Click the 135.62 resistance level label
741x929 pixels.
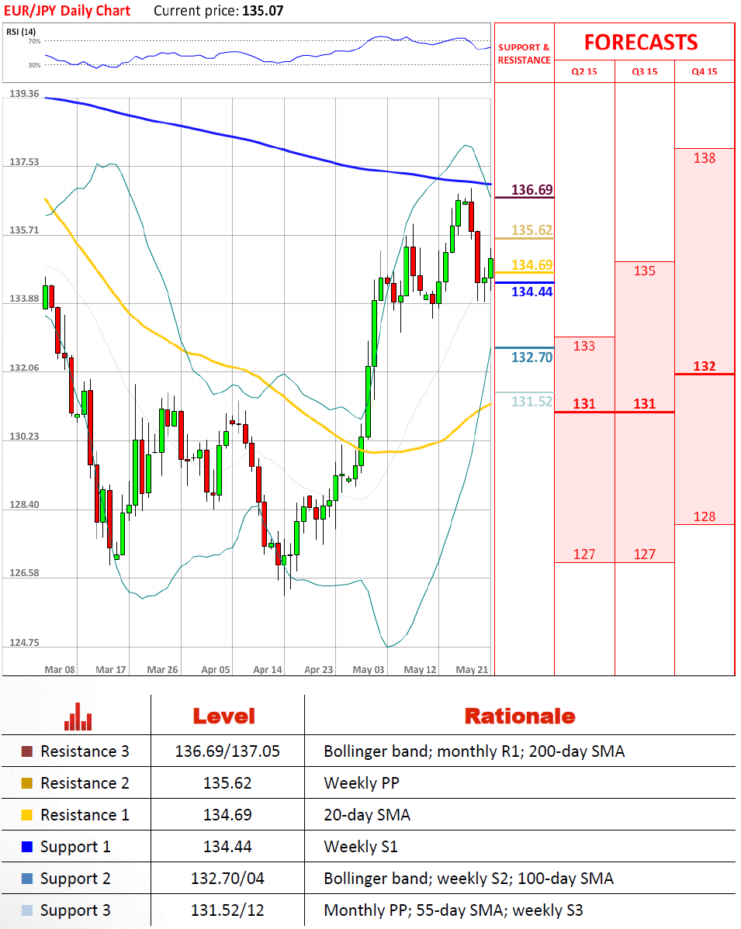[x=532, y=230]
